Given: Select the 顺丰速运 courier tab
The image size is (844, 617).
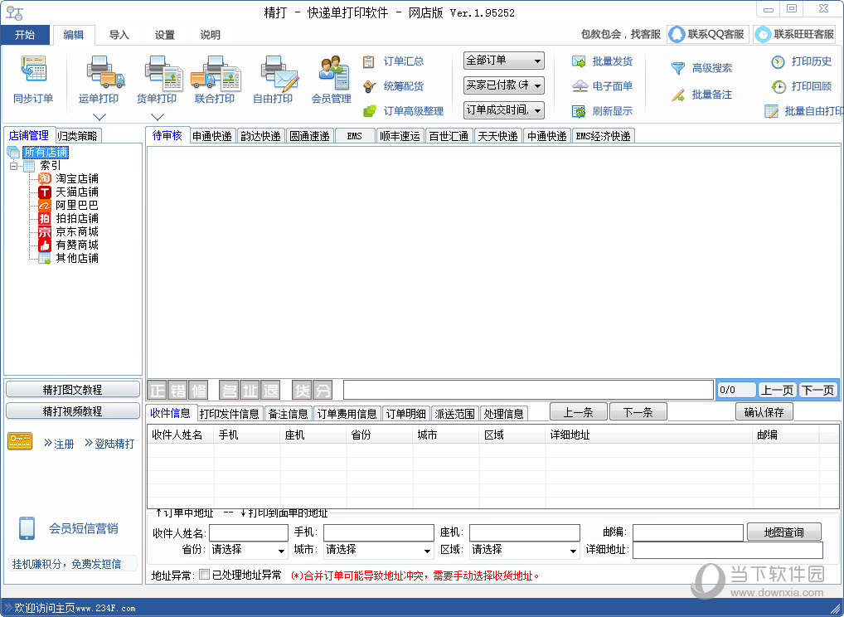Looking at the screenshot, I should (x=400, y=136).
